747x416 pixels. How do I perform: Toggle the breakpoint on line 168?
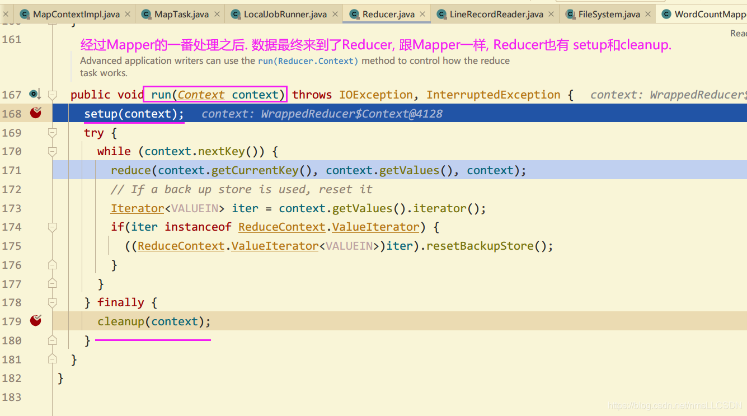(36, 113)
